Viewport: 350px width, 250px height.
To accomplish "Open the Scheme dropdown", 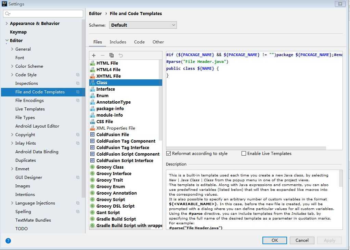I will coord(143,25).
